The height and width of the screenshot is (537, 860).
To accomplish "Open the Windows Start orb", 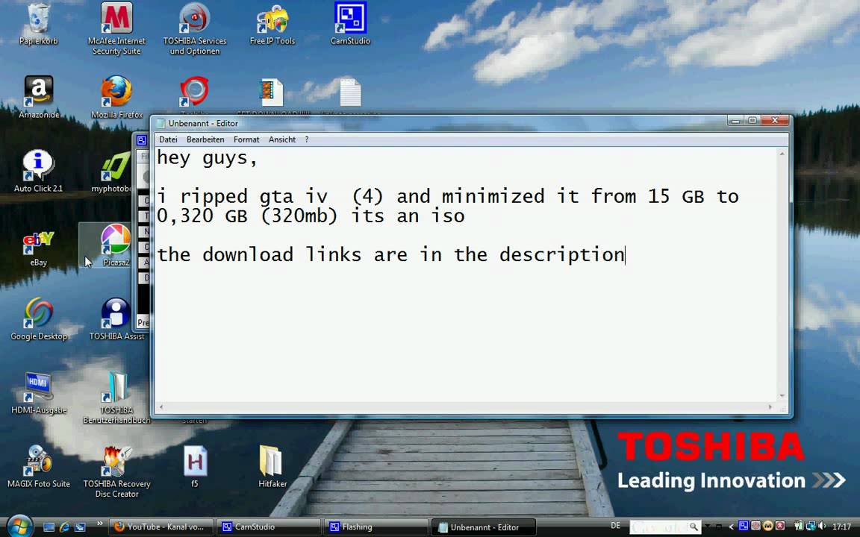I will pos(19,526).
